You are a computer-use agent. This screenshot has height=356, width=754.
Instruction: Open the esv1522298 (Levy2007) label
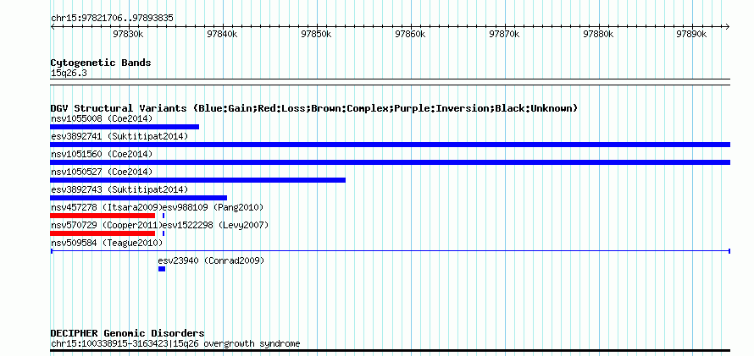coord(215,225)
